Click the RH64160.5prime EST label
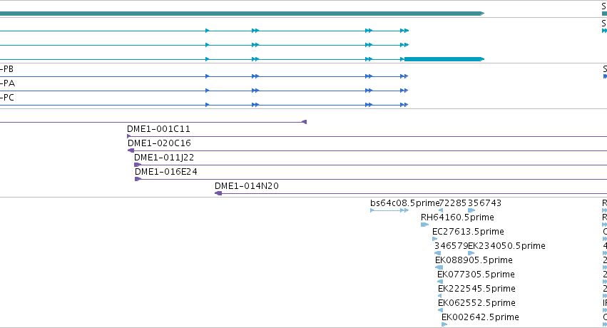This screenshot has width=607, height=328. [457, 217]
